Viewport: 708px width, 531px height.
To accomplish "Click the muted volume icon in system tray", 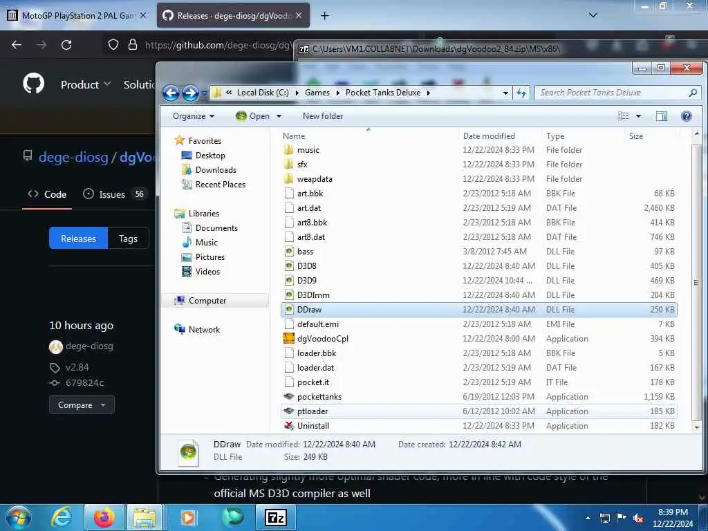I will coord(638,518).
